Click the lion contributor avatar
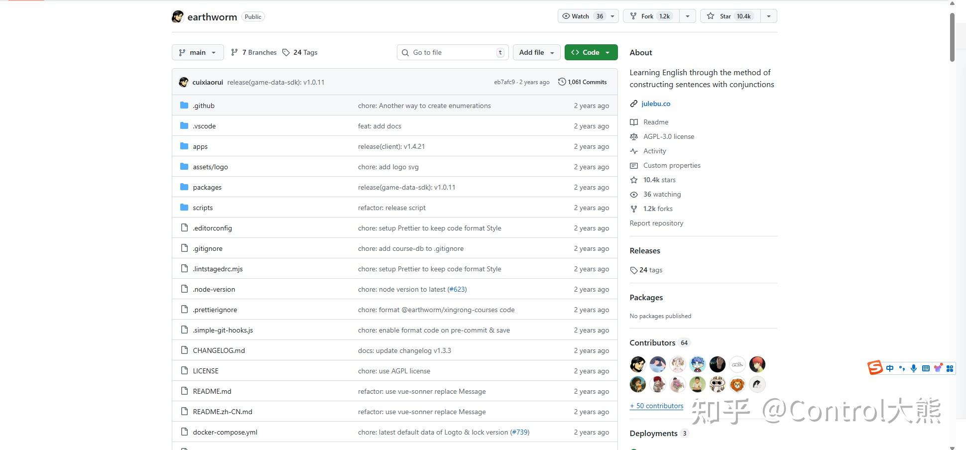The image size is (966, 450). (x=737, y=384)
